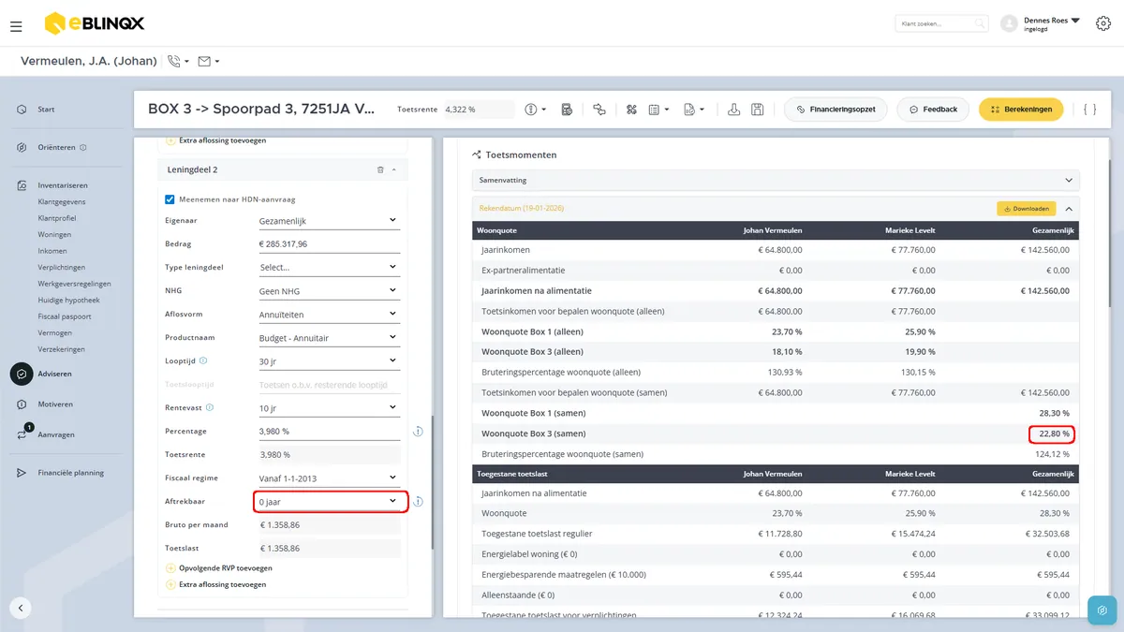Open the Productnaam dropdown
This screenshot has width=1124, height=632.
pyautogui.click(x=329, y=338)
